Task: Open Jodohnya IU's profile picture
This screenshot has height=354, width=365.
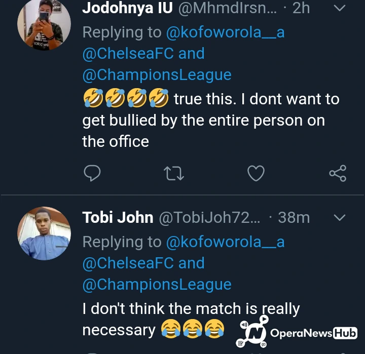Action: click(44, 23)
